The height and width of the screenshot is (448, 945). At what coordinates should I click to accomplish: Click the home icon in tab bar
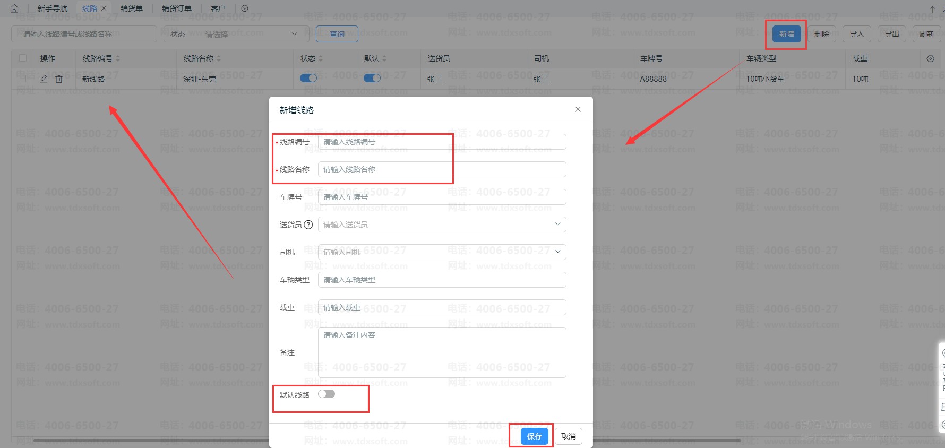click(14, 8)
